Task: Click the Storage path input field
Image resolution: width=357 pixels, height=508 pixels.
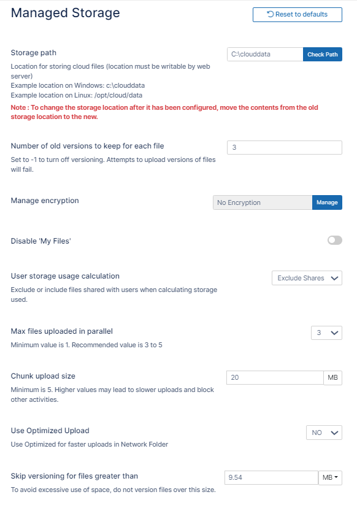Action: [265, 55]
